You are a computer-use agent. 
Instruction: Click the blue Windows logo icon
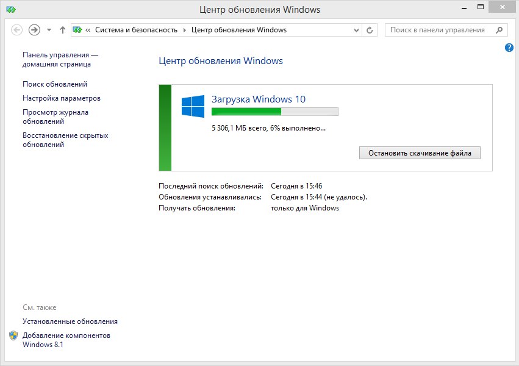tap(193, 106)
